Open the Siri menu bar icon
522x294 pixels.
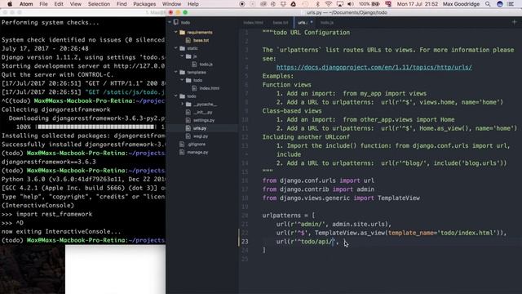tap(500, 4)
